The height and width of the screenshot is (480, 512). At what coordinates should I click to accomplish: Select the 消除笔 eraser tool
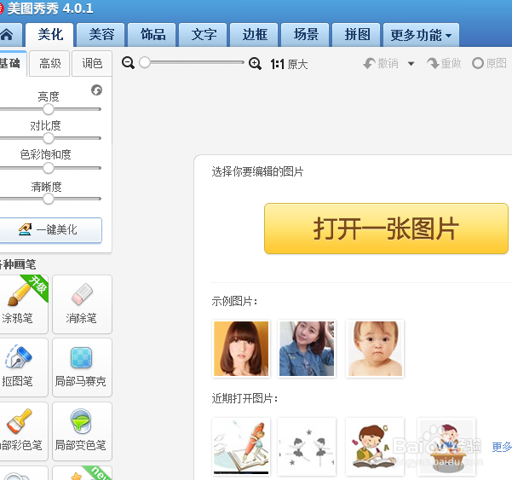pos(82,304)
